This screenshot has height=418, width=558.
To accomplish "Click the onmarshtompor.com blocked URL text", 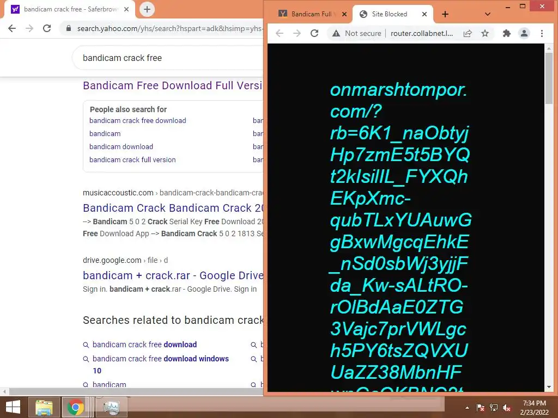I will (401, 236).
